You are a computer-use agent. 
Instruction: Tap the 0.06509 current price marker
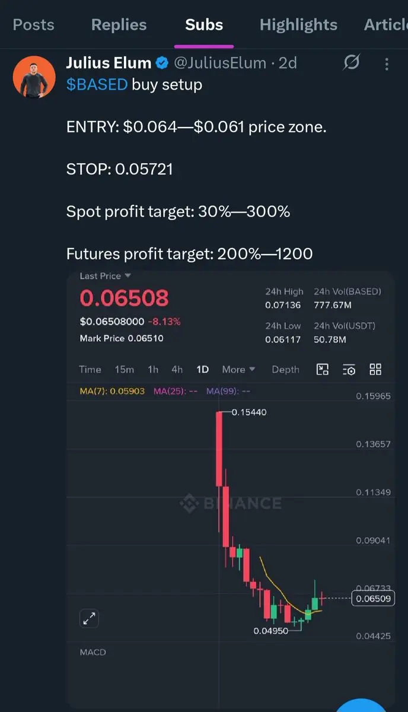click(x=373, y=599)
